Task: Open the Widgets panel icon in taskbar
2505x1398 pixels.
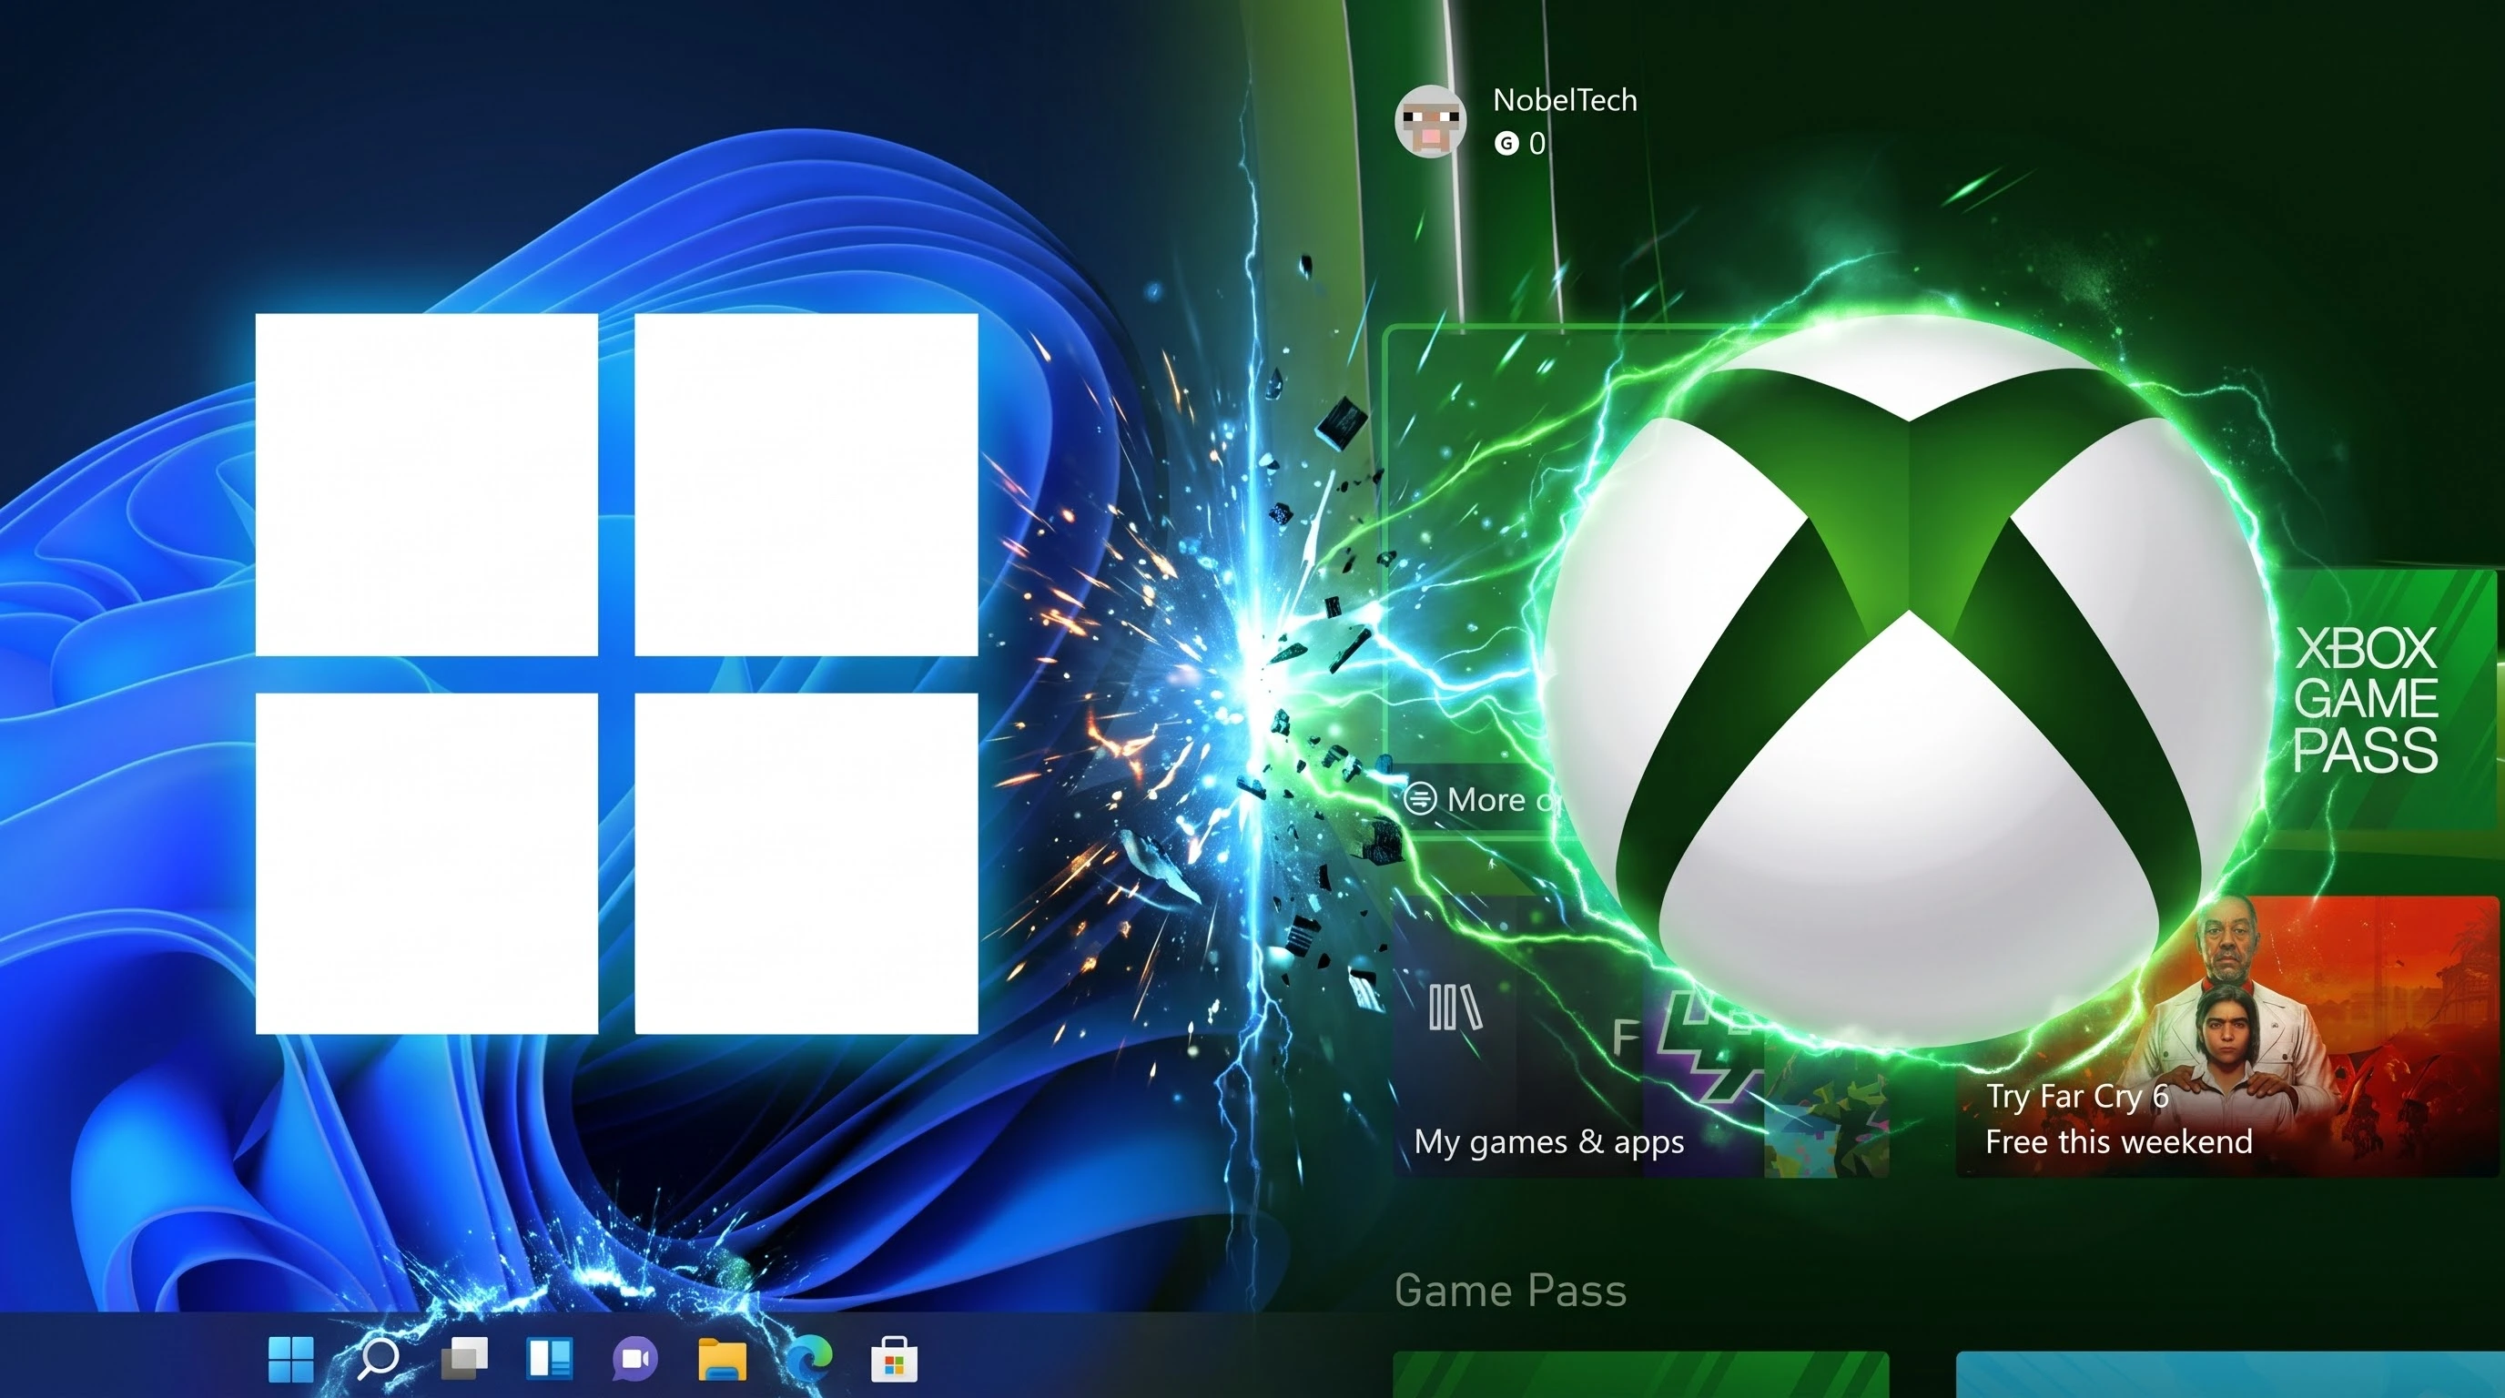Action: (550, 1358)
